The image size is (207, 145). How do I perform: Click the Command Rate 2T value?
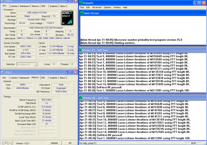[47, 124]
